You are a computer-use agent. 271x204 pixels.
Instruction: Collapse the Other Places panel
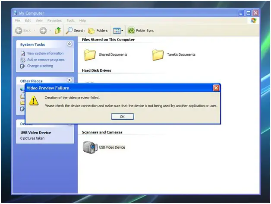click(69, 80)
